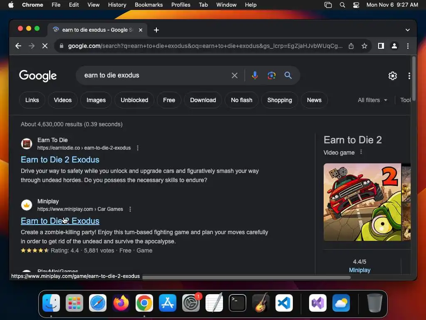This screenshot has height=320, width=426.
Task: Filter results by Shopping
Action: click(280, 100)
